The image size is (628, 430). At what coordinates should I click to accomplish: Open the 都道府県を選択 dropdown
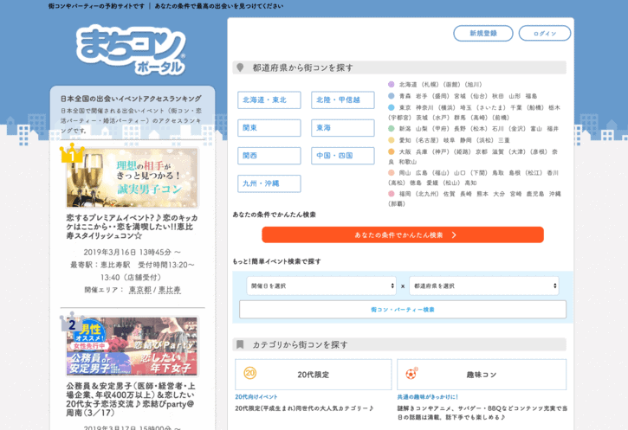(x=483, y=286)
